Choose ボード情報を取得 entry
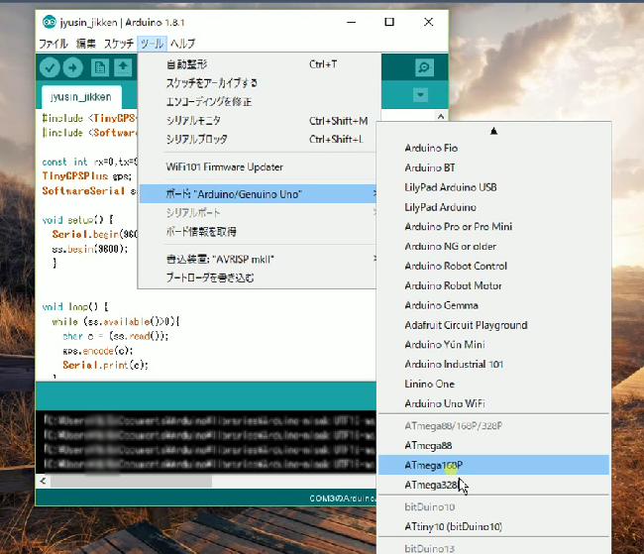 [x=258, y=232]
